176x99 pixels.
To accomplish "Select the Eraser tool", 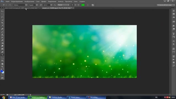I will (2, 40).
